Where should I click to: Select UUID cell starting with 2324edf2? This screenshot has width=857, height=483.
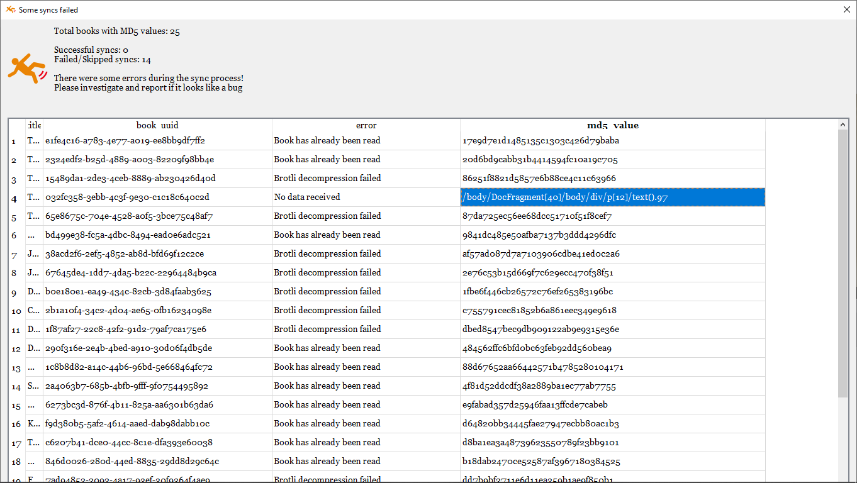[x=157, y=160]
